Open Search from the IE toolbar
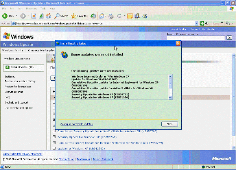Screen dimensions: 236x170 (x=61, y=16)
